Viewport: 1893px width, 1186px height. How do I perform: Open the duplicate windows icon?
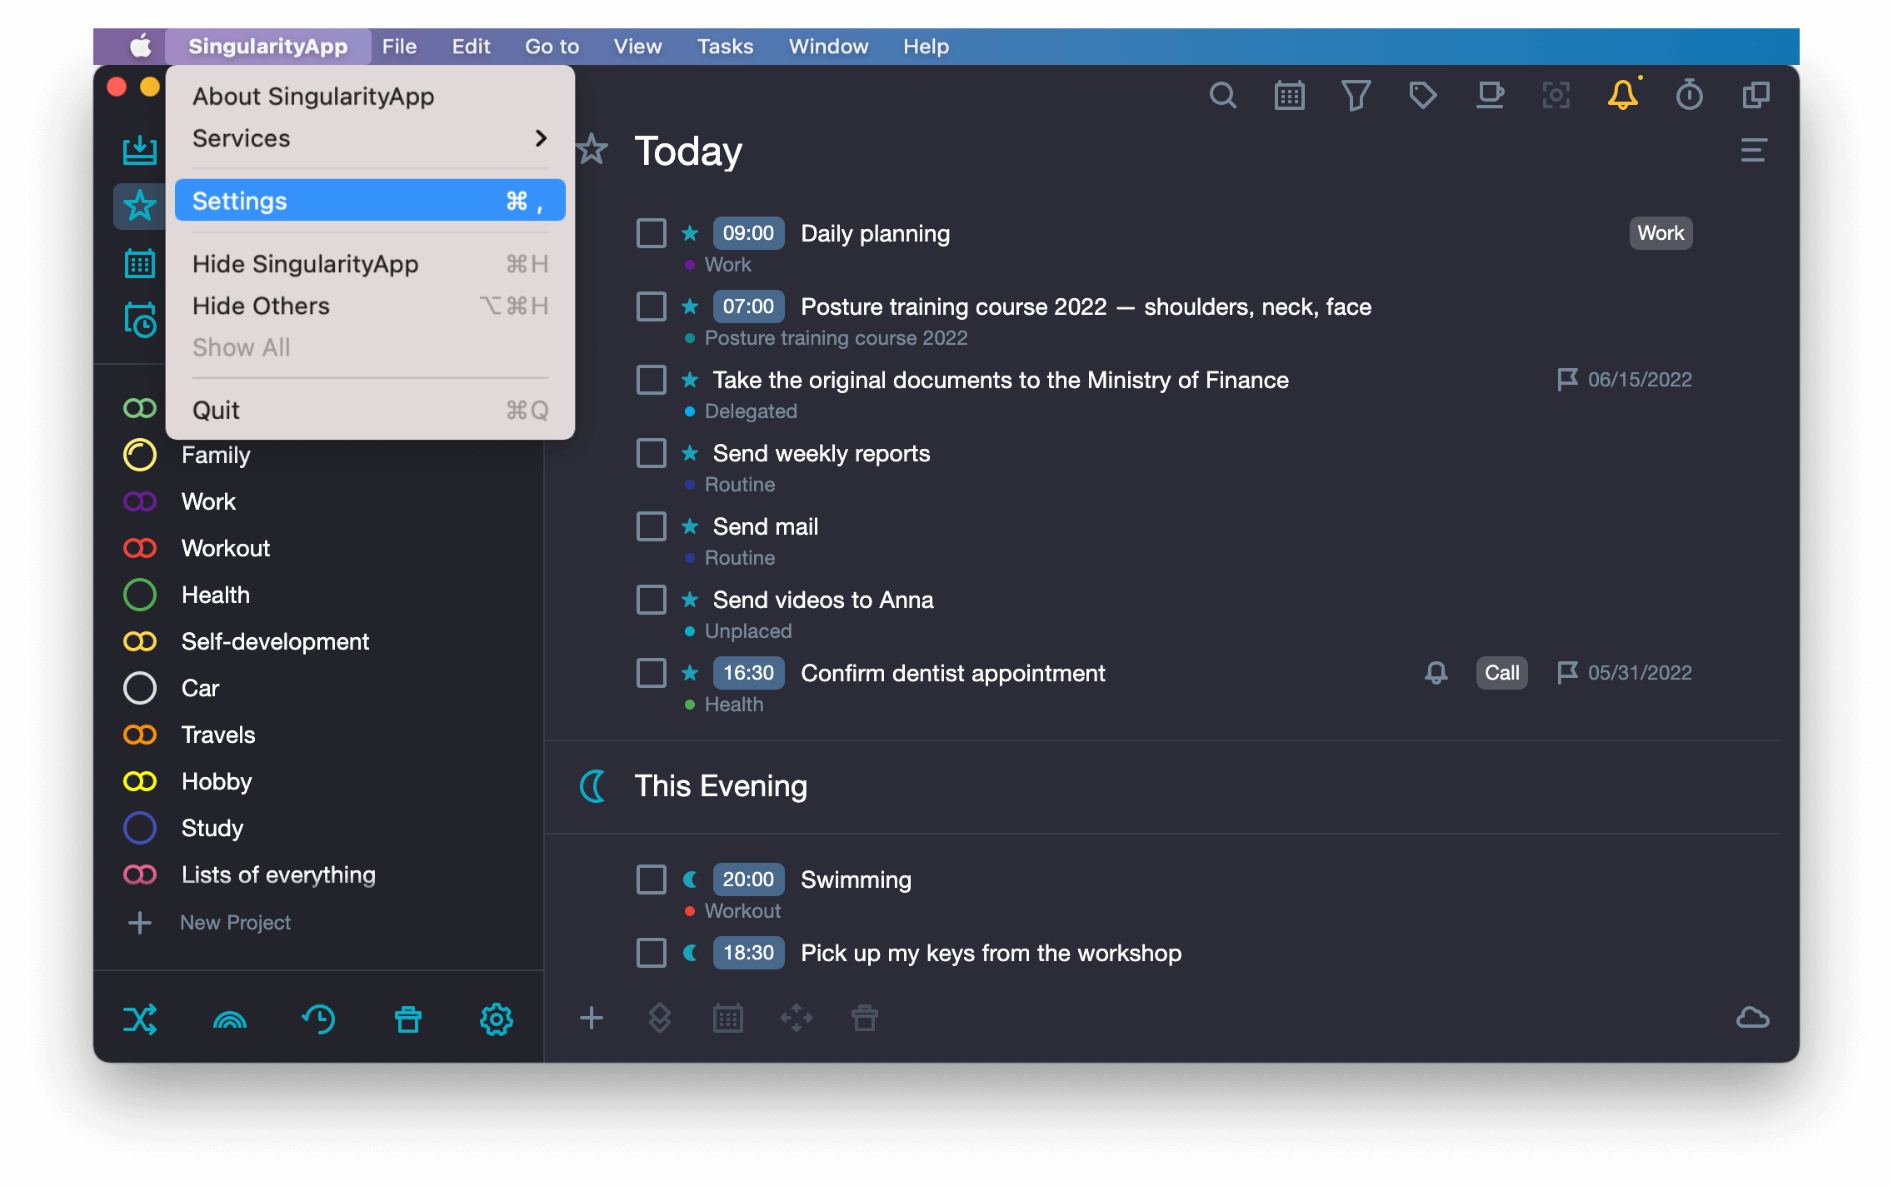[1756, 95]
